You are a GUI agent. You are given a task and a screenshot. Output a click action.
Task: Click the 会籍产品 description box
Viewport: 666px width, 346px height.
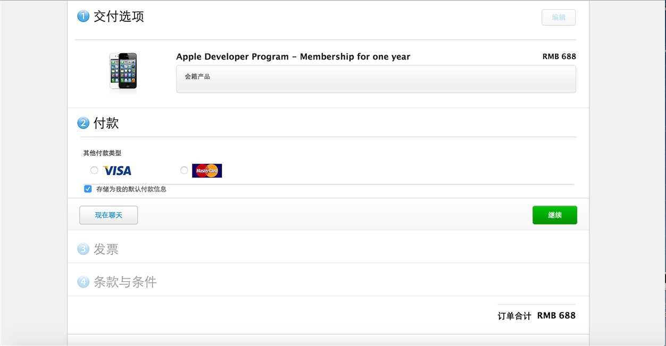376,79
